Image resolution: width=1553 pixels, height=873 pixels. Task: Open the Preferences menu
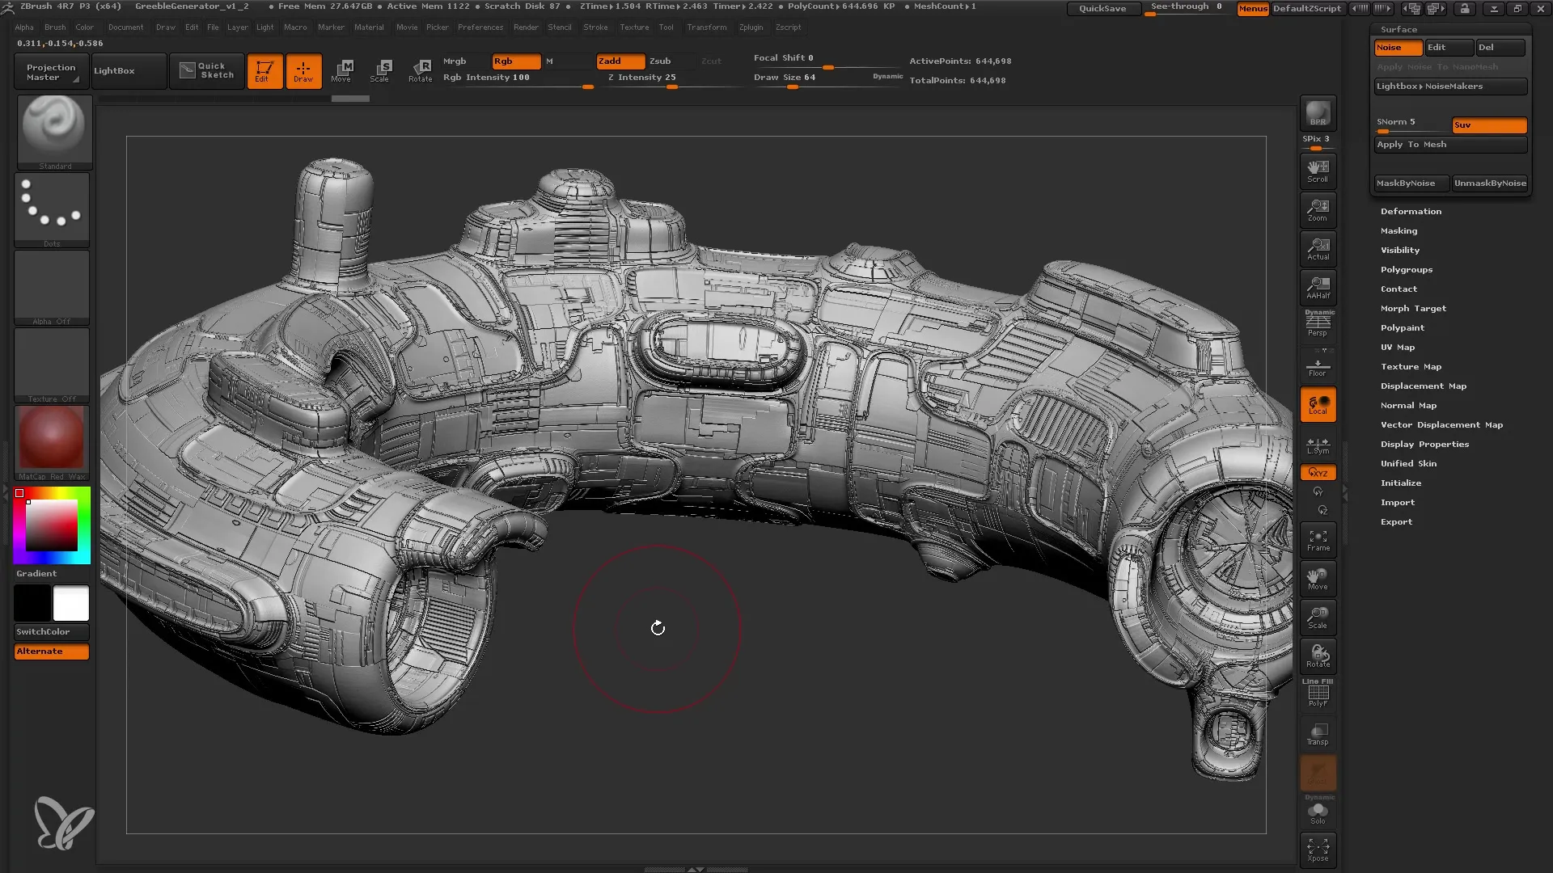click(x=479, y=27)
